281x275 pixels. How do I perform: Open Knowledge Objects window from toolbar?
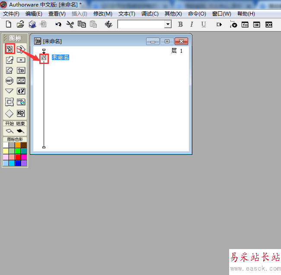tap(268, 25)
